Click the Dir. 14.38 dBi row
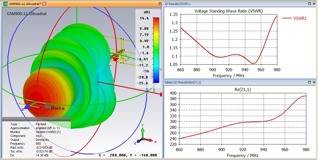318x160 pixels. [30, 155]
